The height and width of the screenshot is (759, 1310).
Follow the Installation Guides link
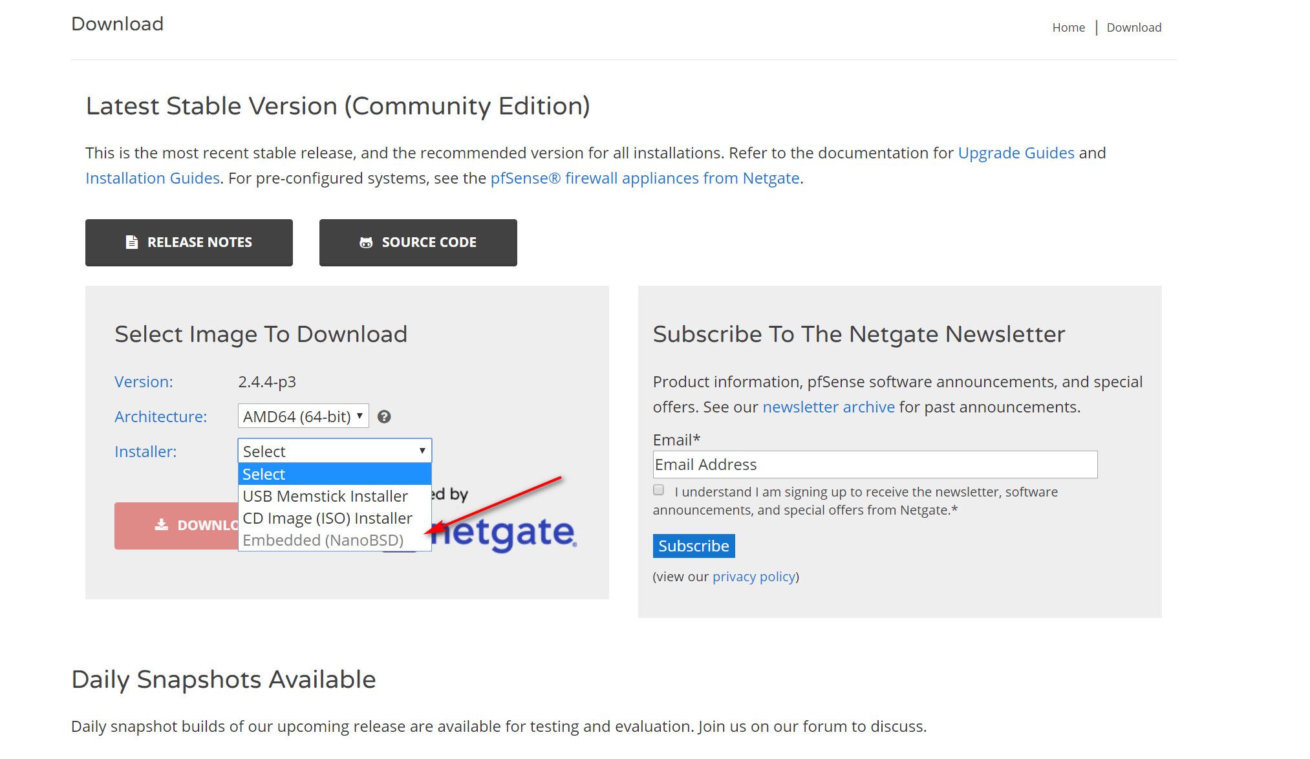pos(153,178)
